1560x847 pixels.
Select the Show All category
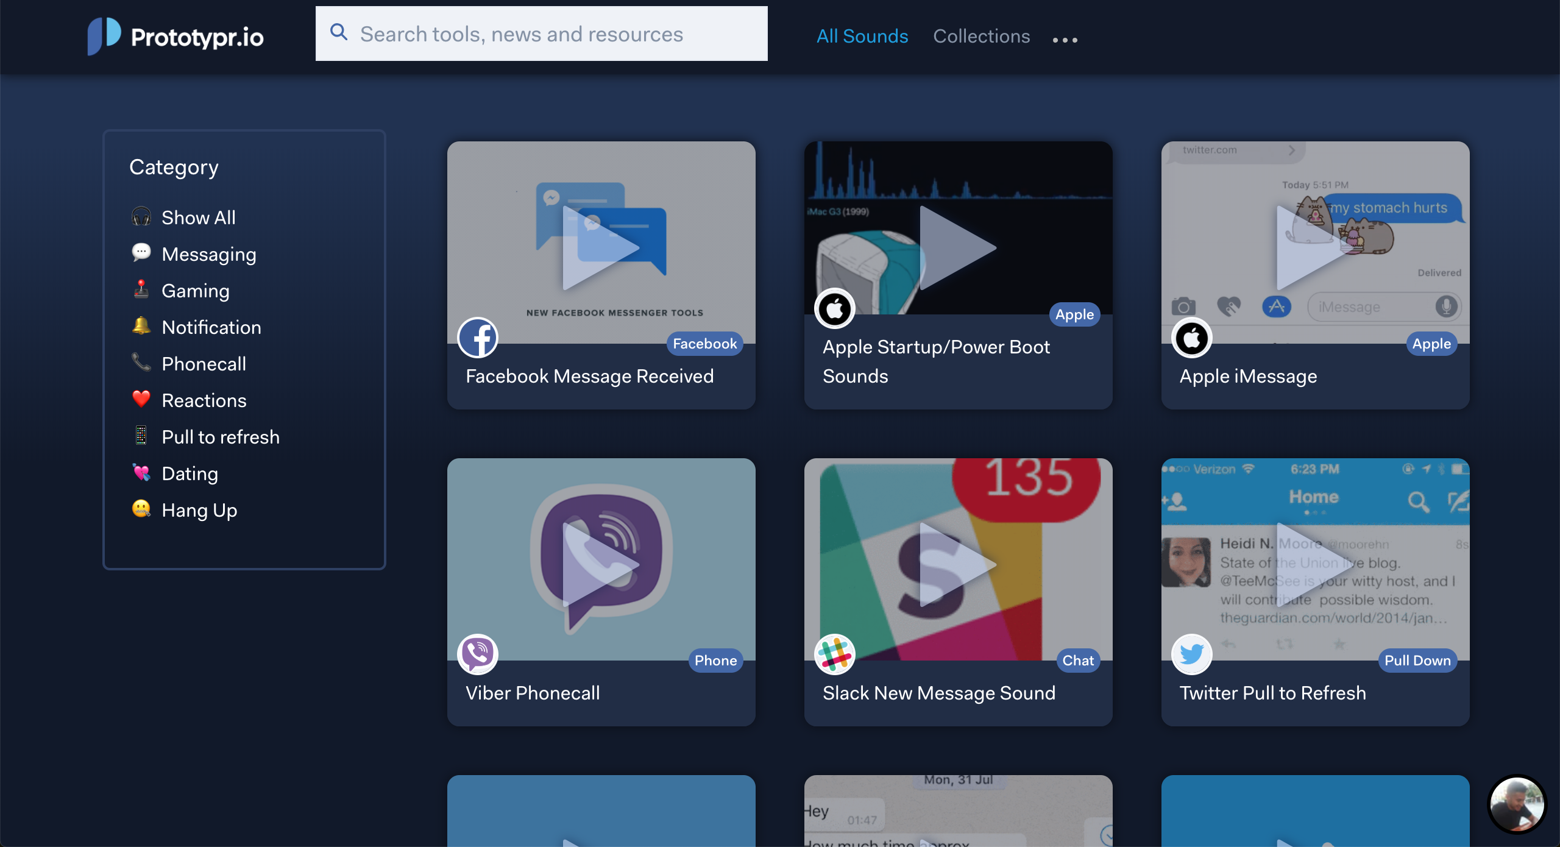pos(198,218)
